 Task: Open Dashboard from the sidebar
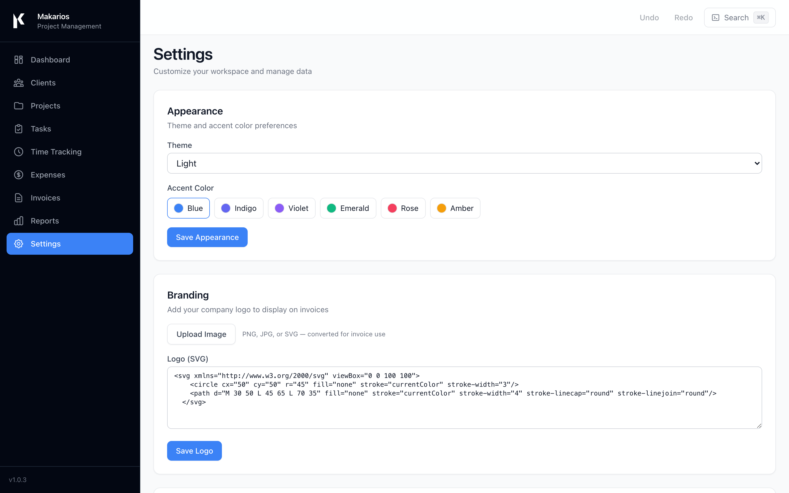click(x=70, y=60)
